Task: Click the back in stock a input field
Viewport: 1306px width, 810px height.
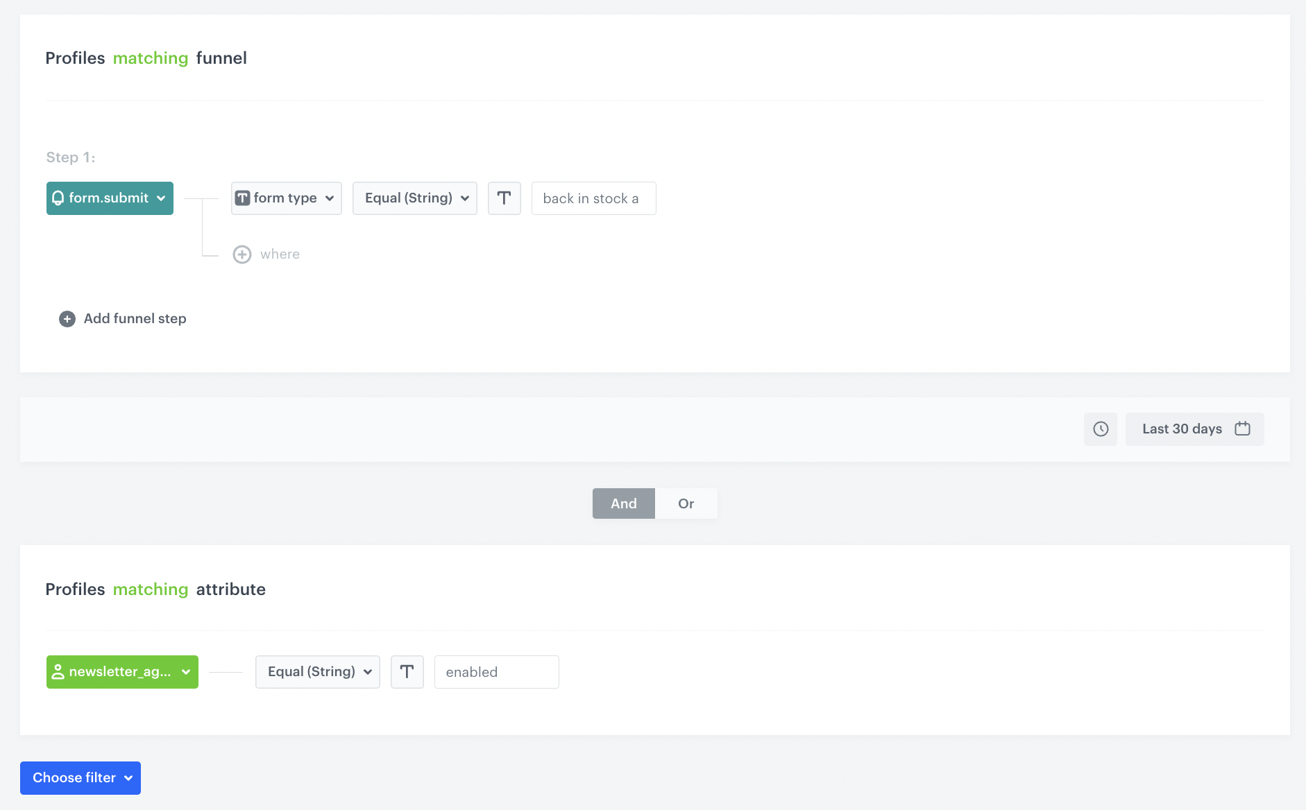Action: [x=593, y=198]
